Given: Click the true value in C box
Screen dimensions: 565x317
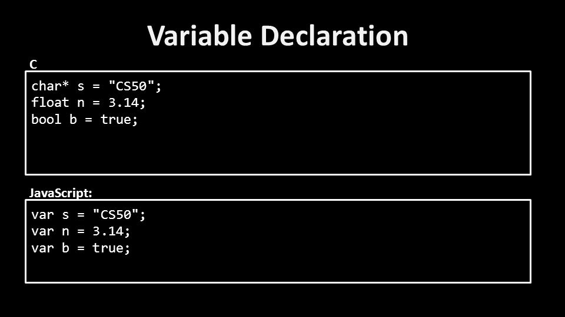Looking at the screenshot, I should (x=116, y=119).
